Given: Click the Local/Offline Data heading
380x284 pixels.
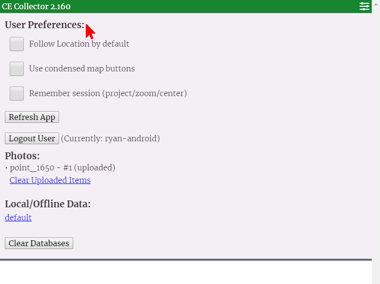Looking at the screenshot, I should click(47, 204).
